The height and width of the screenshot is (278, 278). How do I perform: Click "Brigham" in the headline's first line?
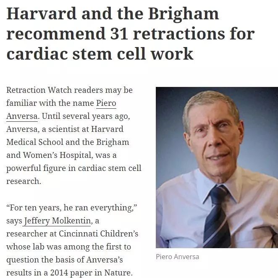(184, 14)
